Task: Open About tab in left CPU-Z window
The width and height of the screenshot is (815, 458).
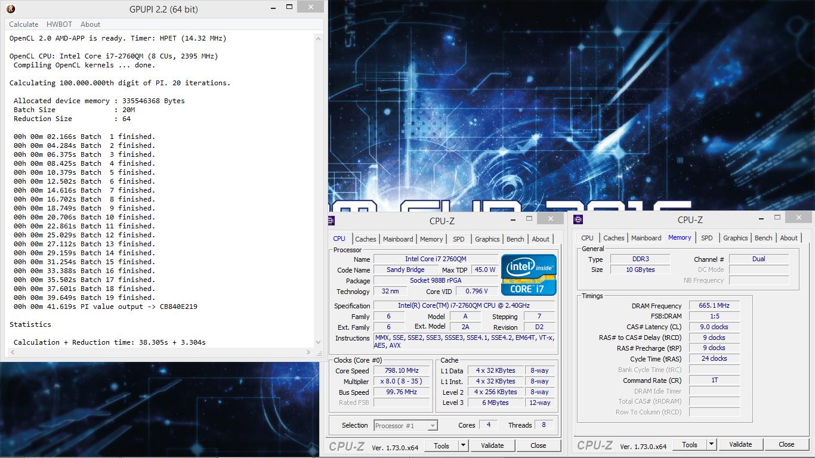Action: (541, 239)
